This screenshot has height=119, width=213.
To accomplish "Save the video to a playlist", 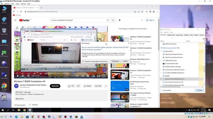I will [98, 86].
